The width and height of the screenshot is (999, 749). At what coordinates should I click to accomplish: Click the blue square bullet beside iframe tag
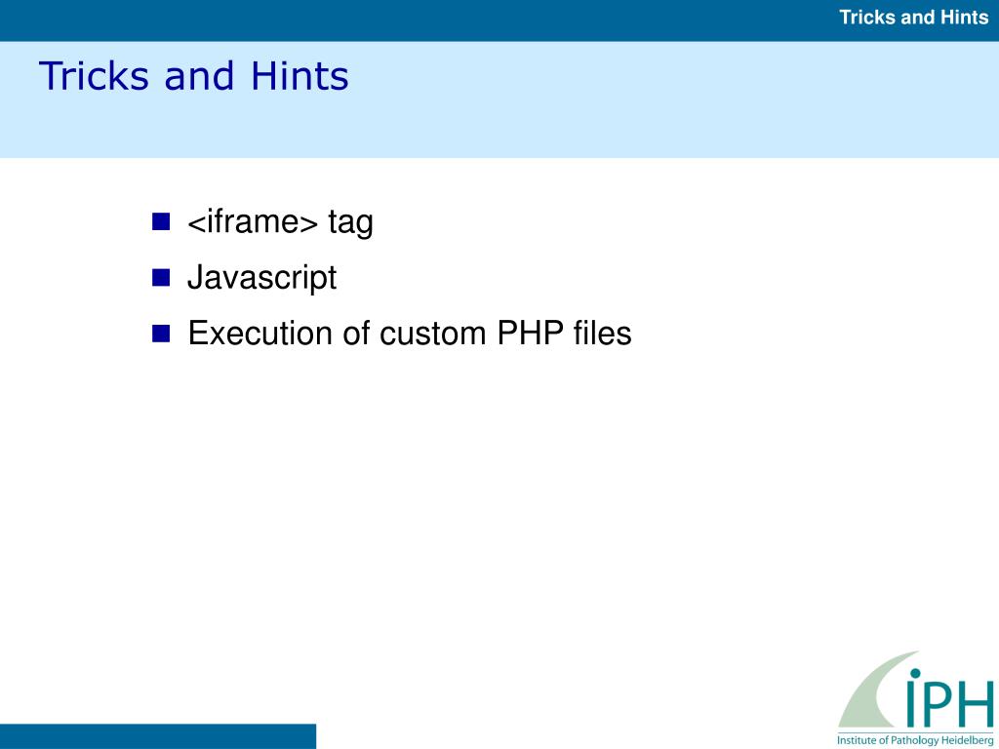(161, 221)
